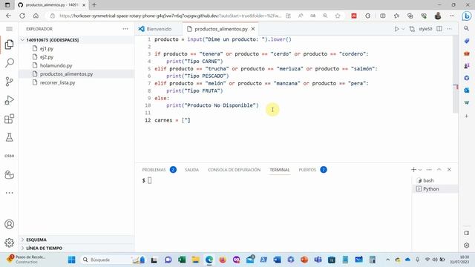Open the Testing flask view
This screenshot has width=475, height=267.
coord(10,137)
